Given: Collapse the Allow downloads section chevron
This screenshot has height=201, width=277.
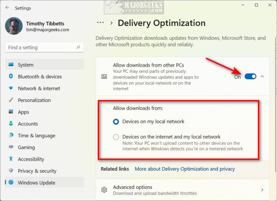Looking at the screenshot, I should point(262,77).
